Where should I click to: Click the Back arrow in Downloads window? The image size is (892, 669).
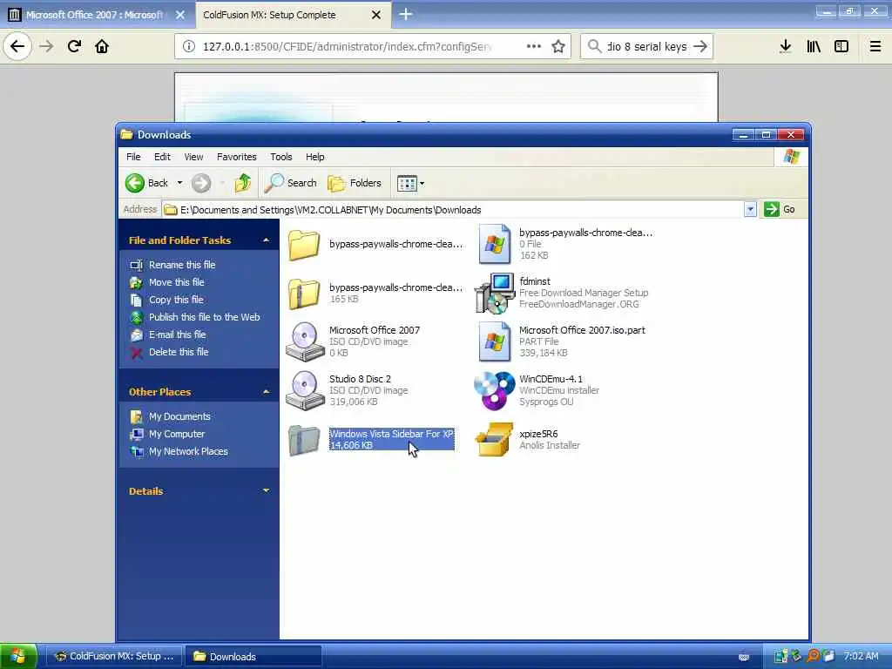click(x=135, y=183)
